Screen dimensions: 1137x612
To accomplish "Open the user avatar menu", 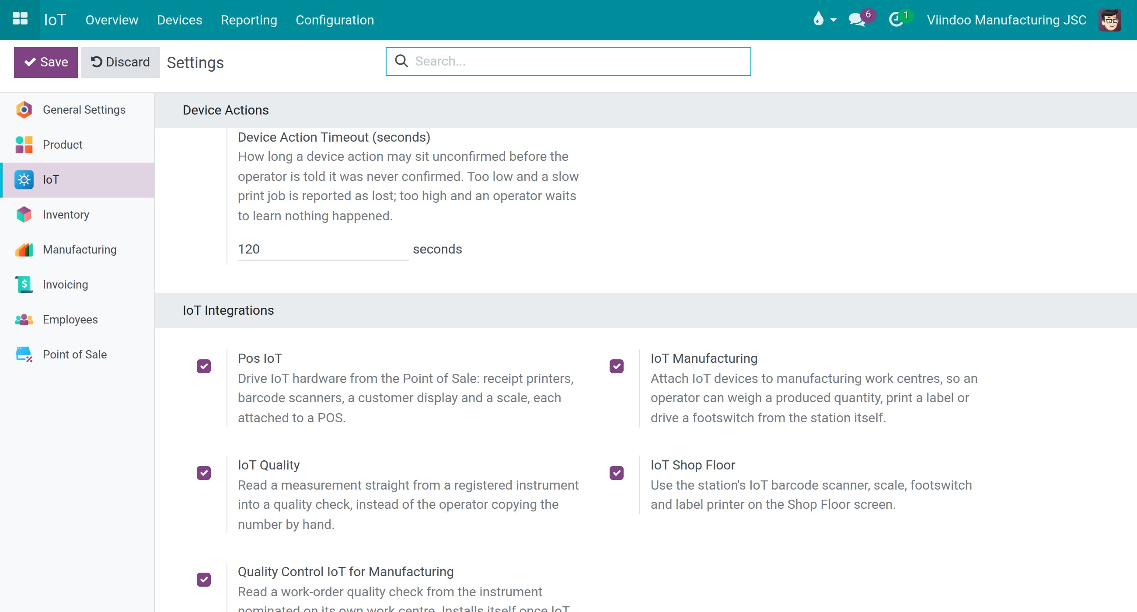I will point(1109,20).
